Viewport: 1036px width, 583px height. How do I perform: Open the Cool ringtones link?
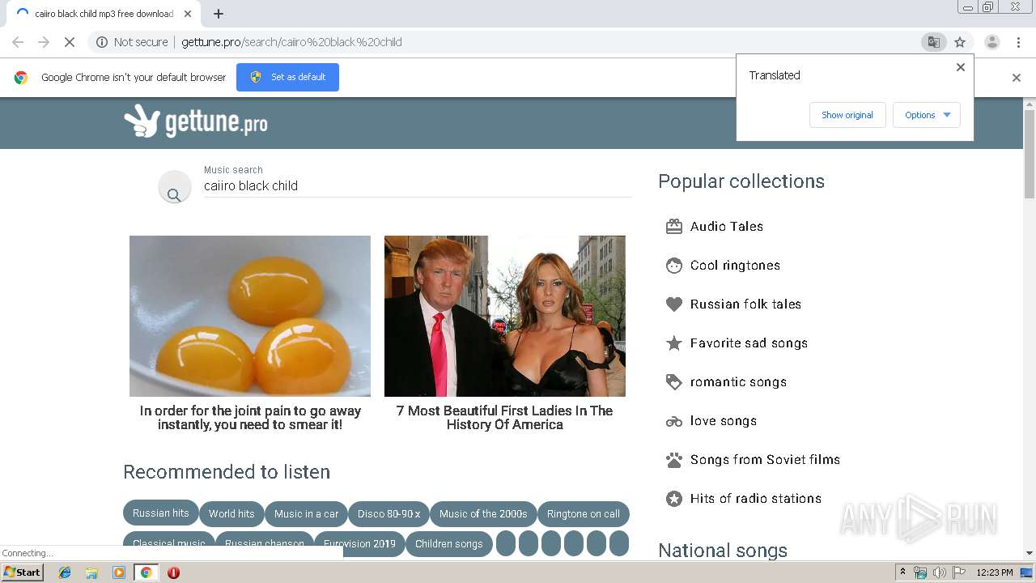pos(735,266)
